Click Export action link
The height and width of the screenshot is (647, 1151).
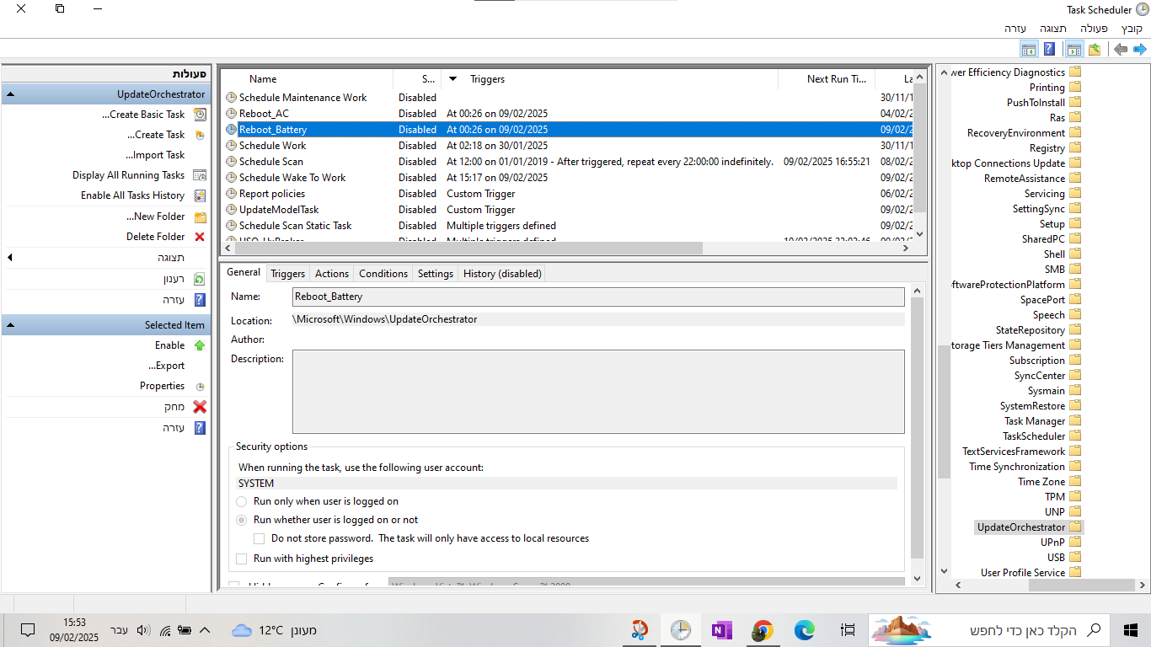tap(166, 366)
